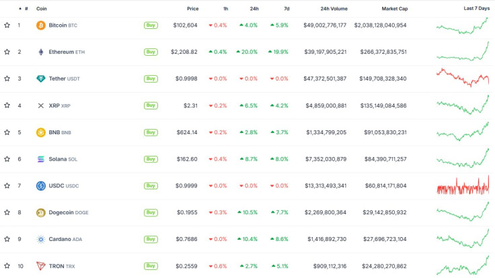Toggle the Tether favorite star

(7, 79)
